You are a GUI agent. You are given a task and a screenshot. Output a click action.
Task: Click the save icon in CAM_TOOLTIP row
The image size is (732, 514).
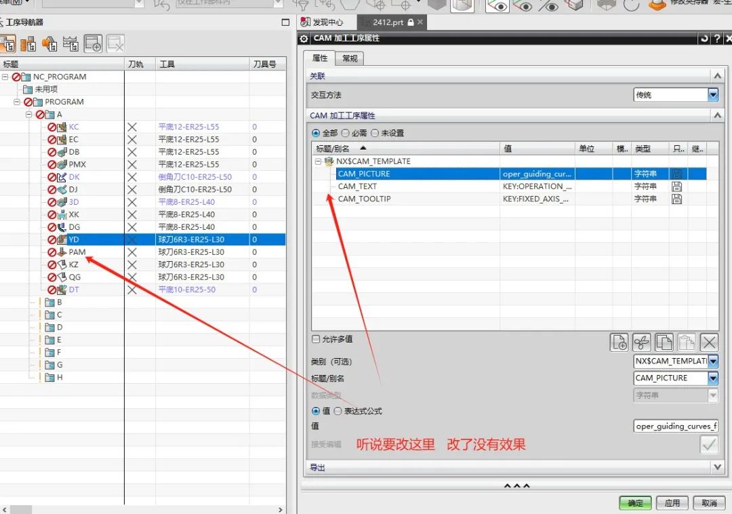676,199
